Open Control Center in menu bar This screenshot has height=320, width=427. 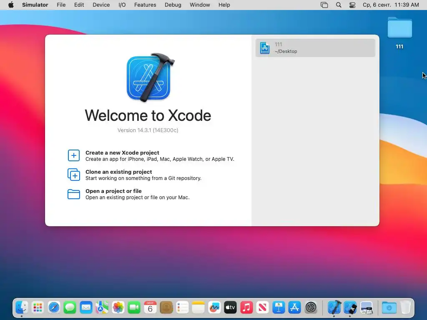point(352,5)
